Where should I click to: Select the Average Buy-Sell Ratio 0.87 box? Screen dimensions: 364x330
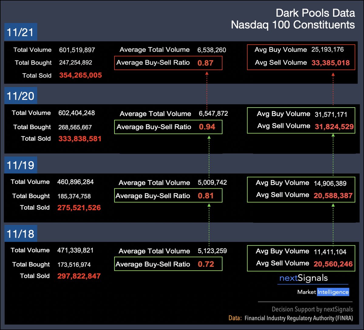168,63
